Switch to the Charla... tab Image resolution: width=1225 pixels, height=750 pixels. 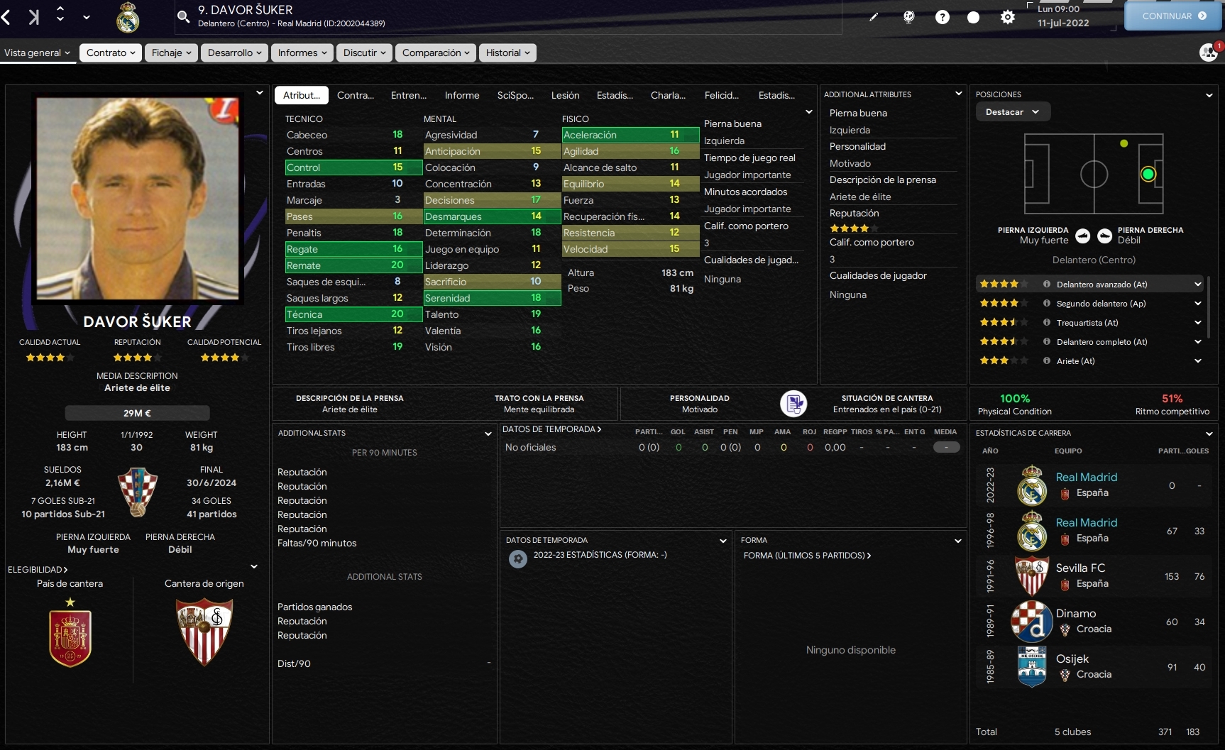point(669,95)
